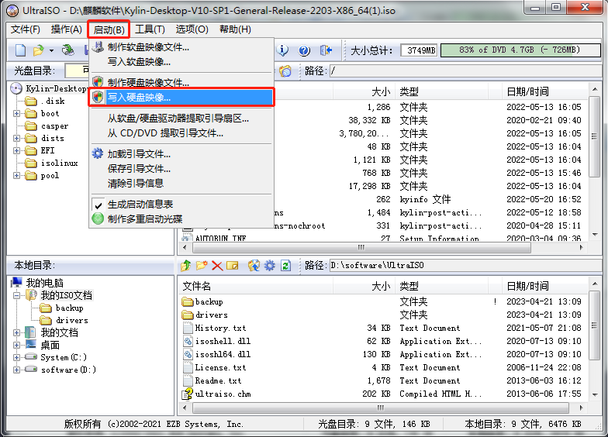Viewport: 608px width, 437px height.
Task: Select the isolinux folder in the disc tree
Action: click(59, 163)
